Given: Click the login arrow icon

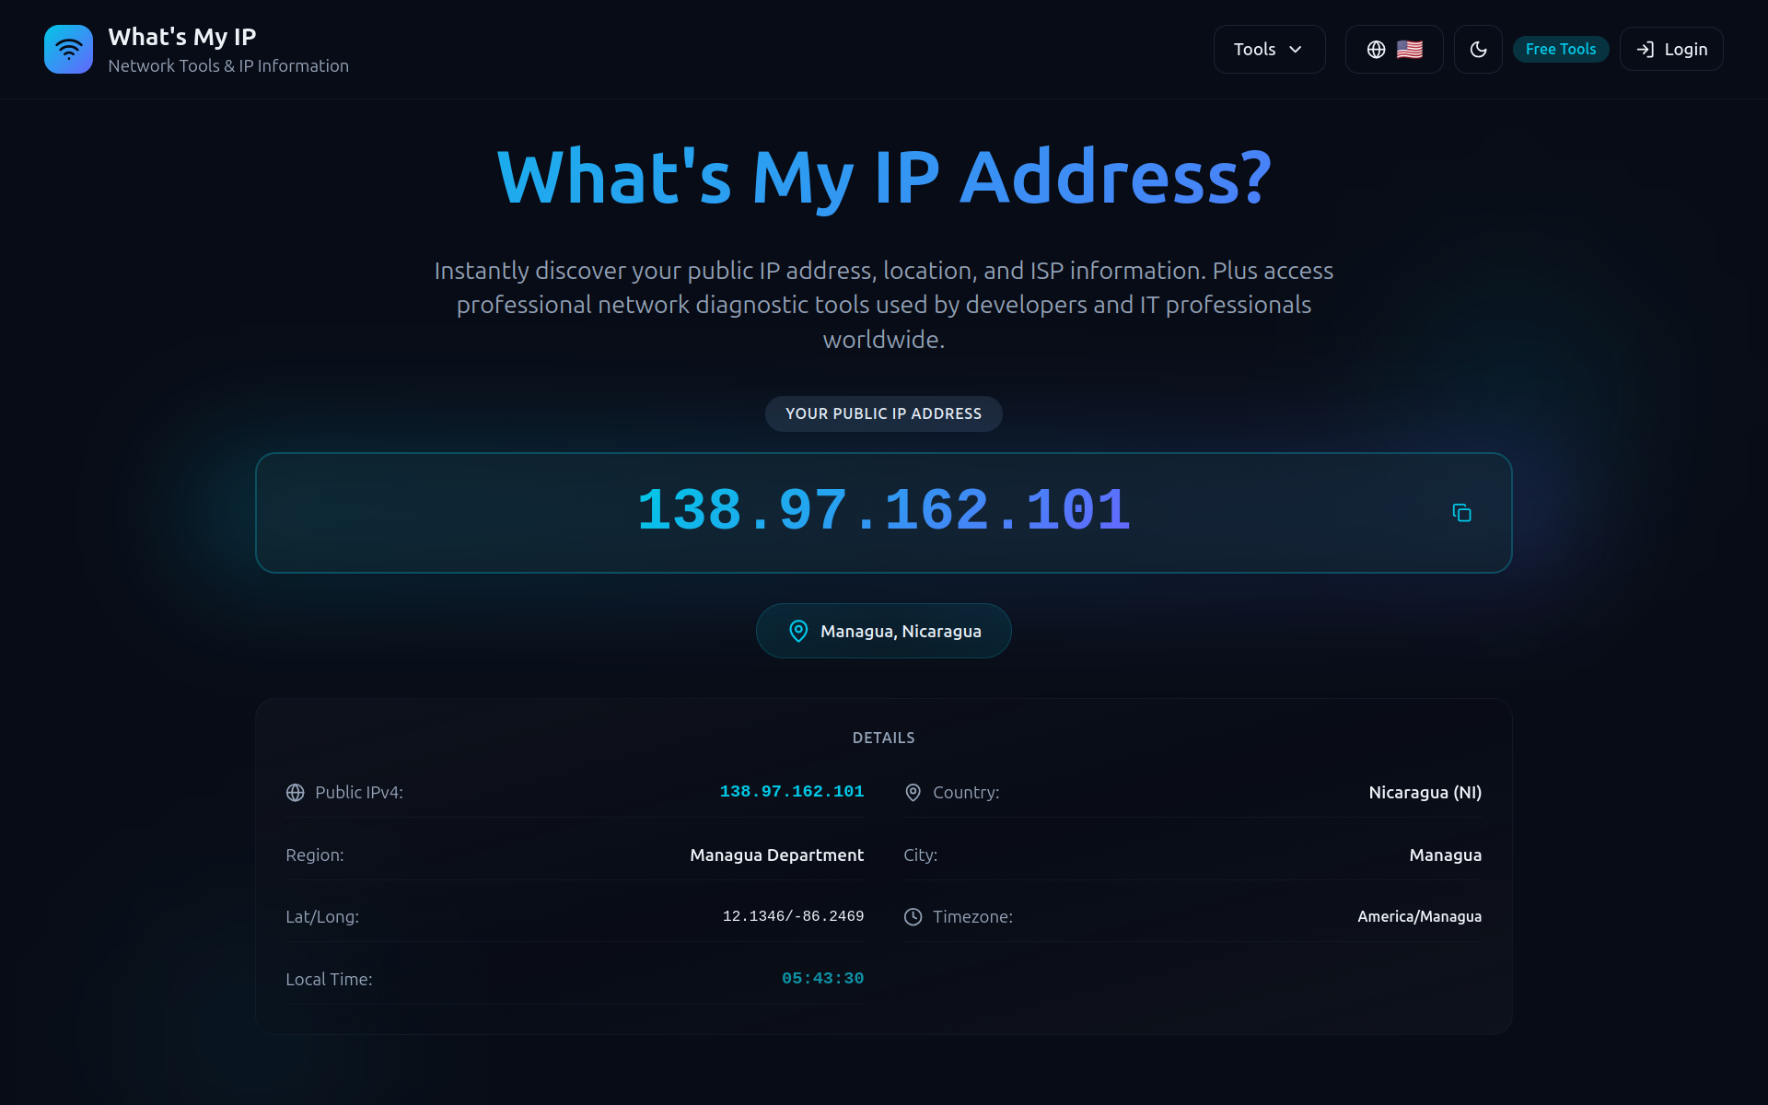Looking at the screenshot, I should click(1646, 50).
